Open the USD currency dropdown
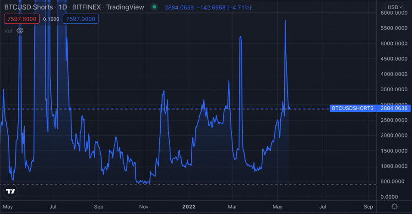412x214 pixels. click(395, 7)
